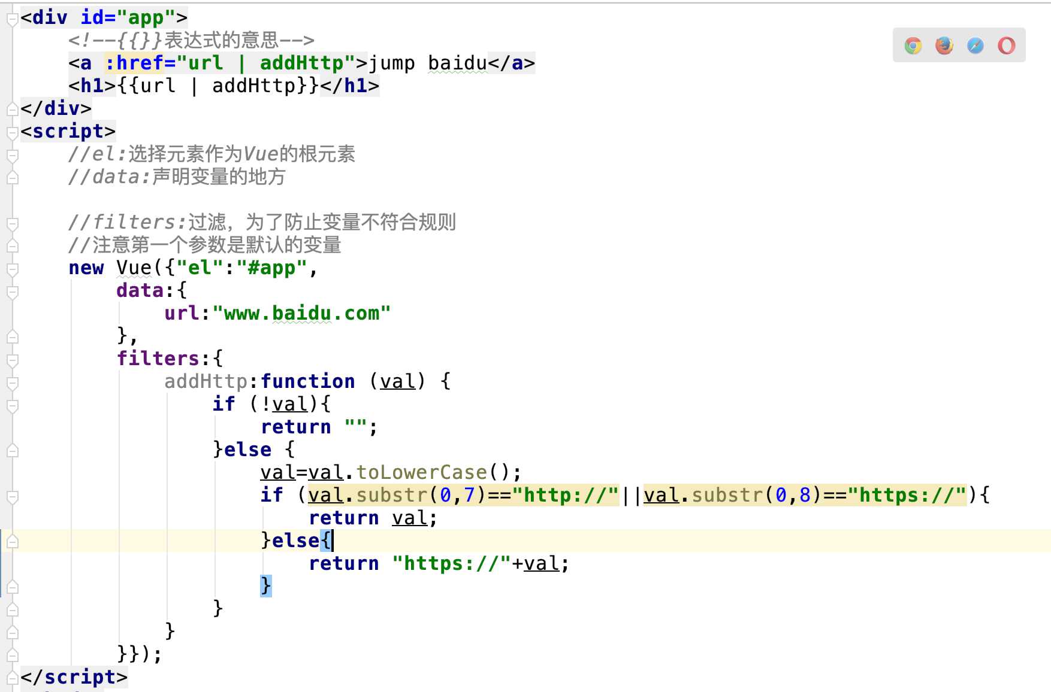Click the return "https://"+val line
This screenshot has height=692, width=1051.
[x=439, y=563]
